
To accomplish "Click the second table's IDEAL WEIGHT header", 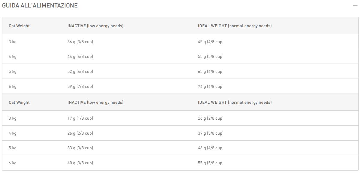I will click(x=235, y=102).
